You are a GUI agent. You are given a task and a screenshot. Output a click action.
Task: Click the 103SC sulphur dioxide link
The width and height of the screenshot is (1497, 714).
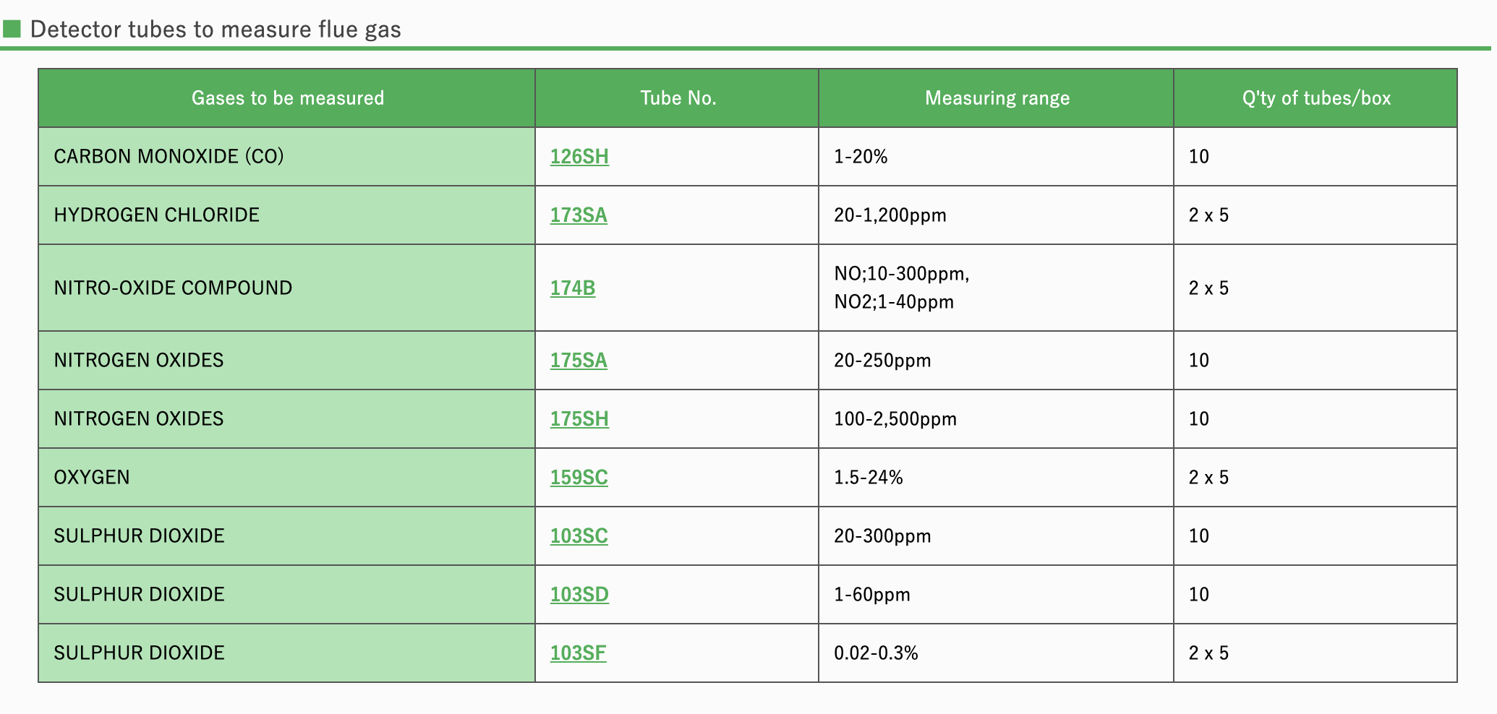(x=579, y=536)
